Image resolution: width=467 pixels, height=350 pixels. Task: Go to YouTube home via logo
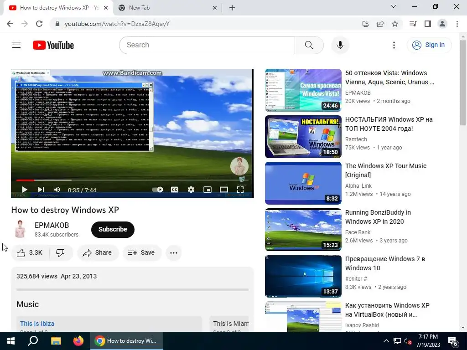click(53, 45)
